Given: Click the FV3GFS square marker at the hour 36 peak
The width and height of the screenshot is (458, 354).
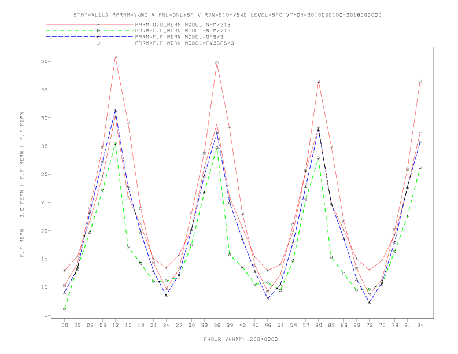Looking at the screenshot, I should [x=217, y=63].
